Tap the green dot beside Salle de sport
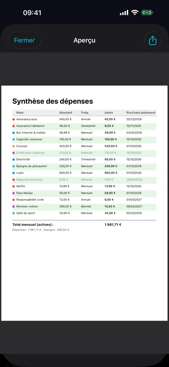The width and height of the screenshot is (169, 367). tap(14, 213)
